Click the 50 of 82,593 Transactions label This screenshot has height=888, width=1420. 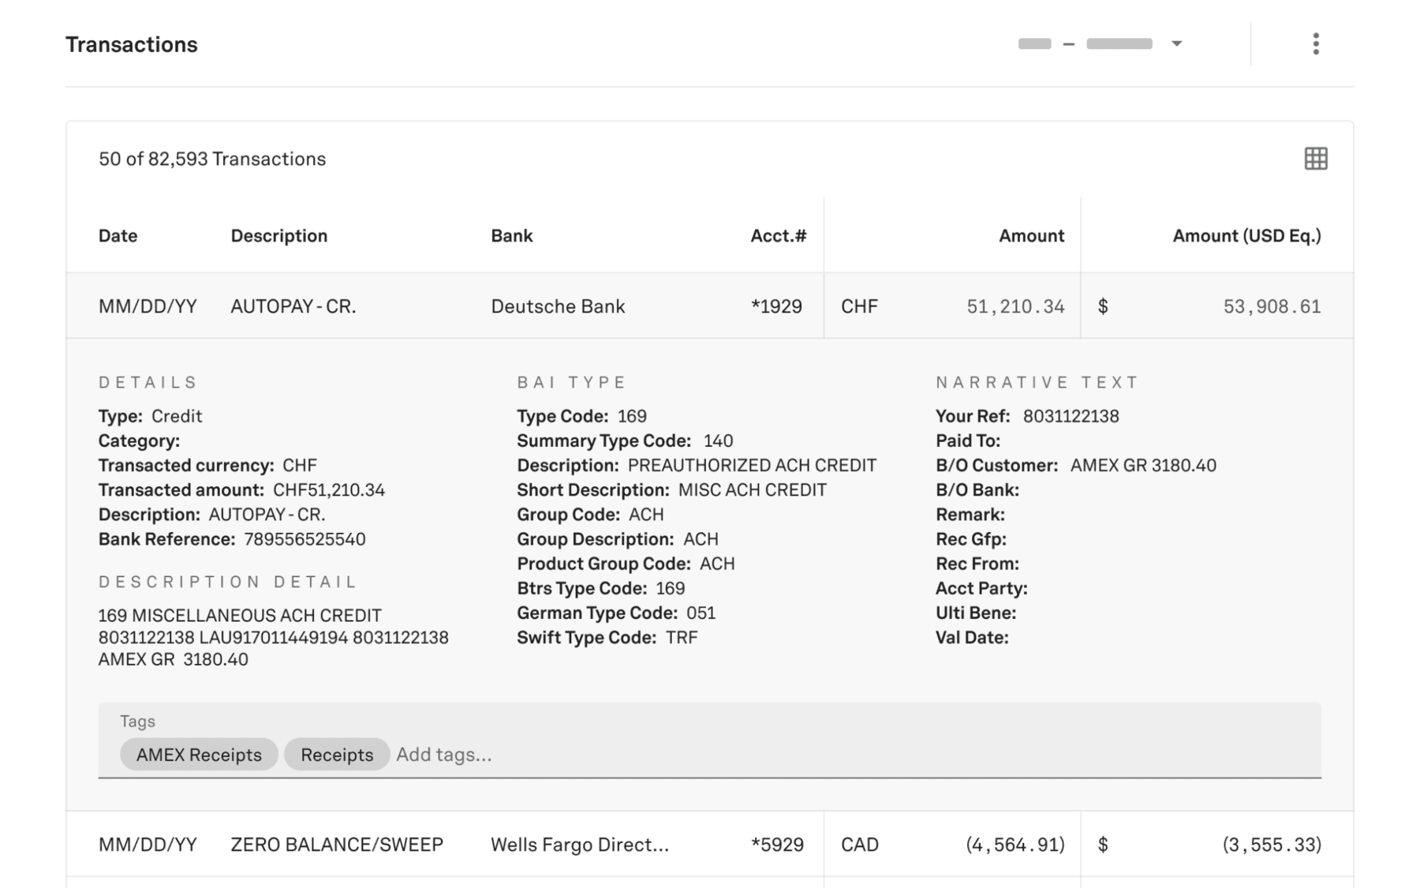(x=211, y=159)
